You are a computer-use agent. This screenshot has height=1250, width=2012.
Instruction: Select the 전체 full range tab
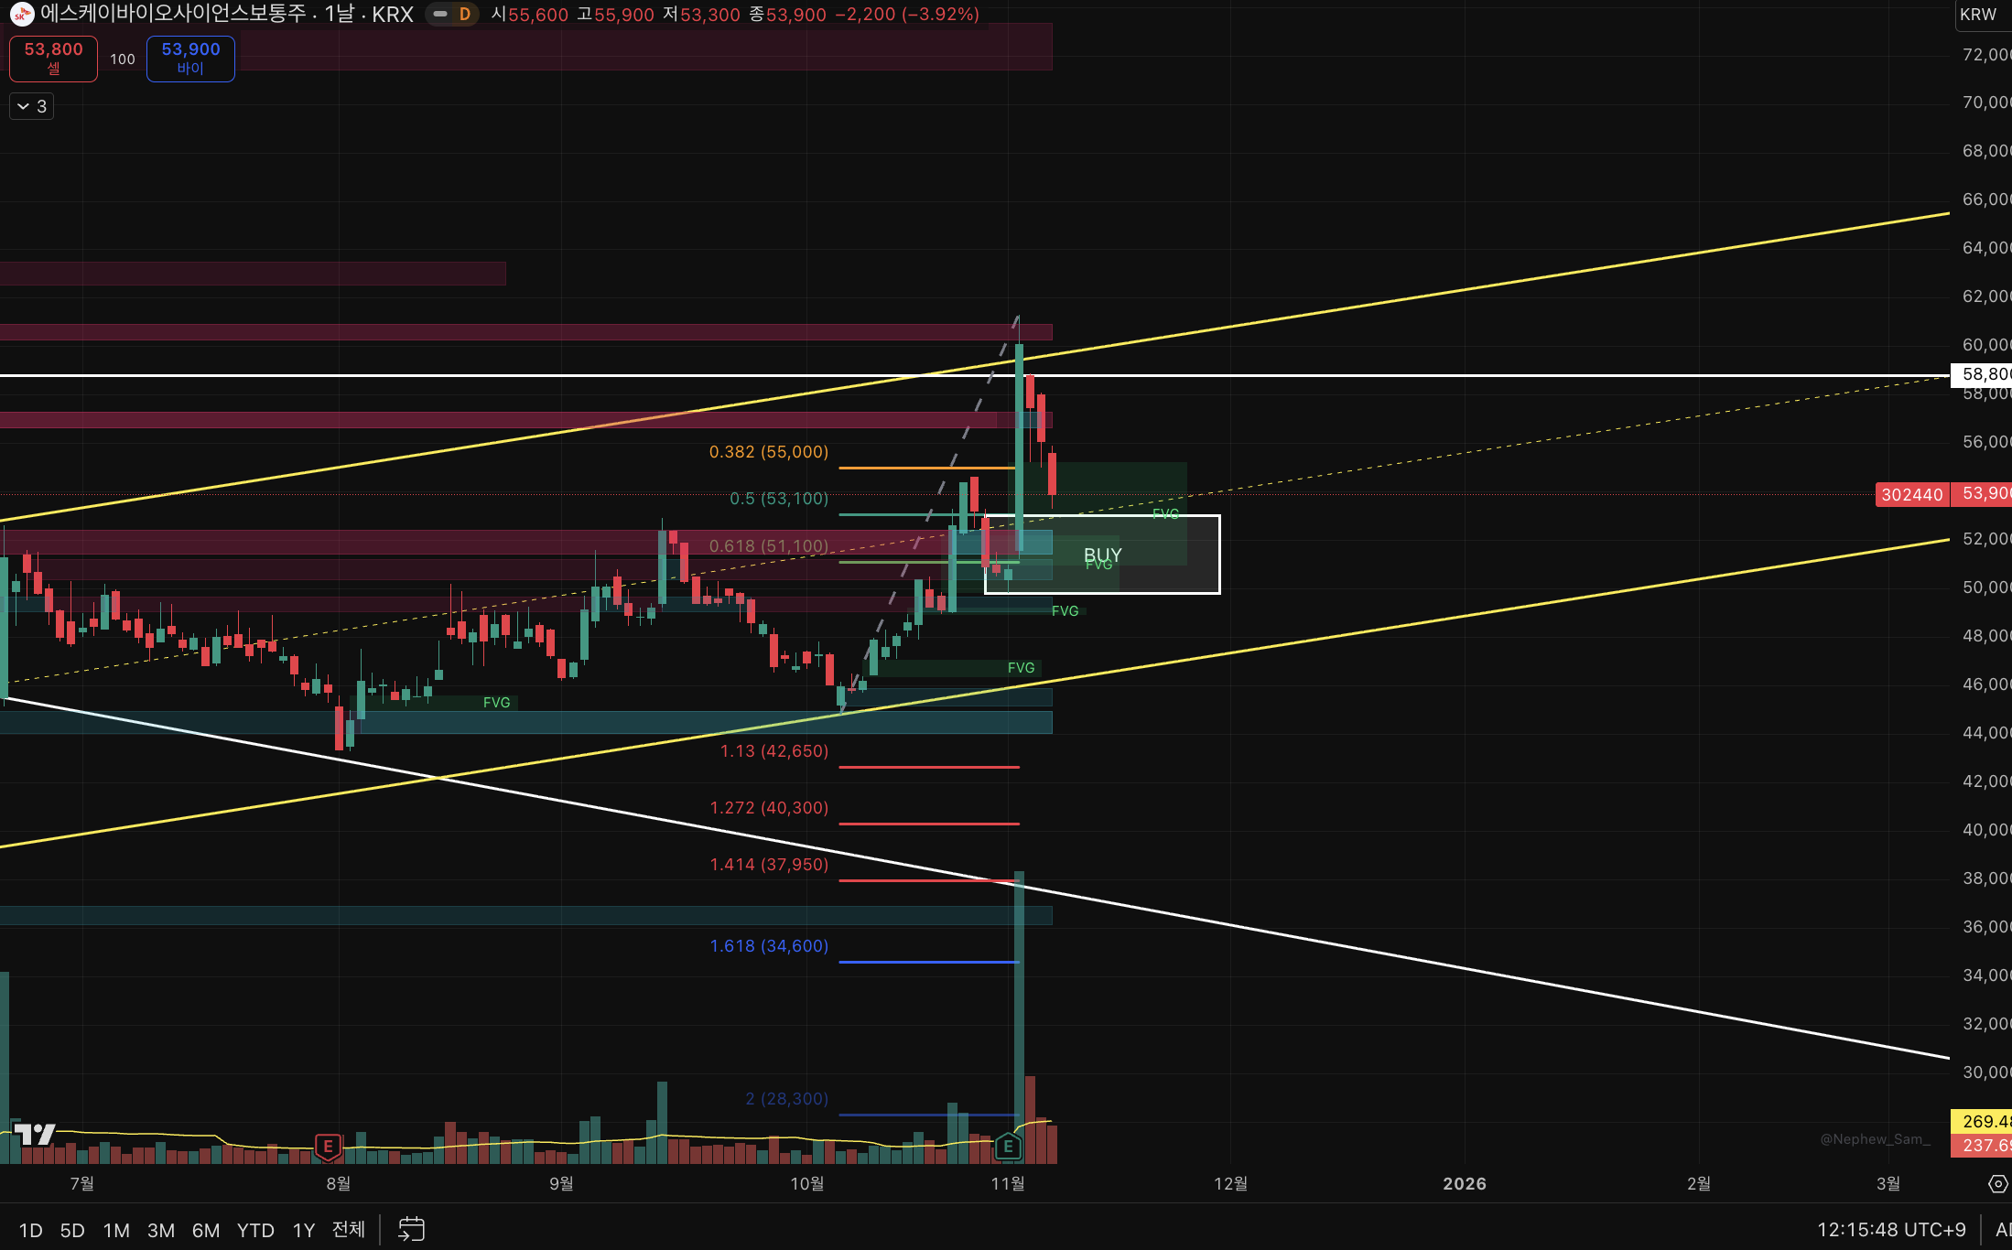pyautogui.click(x=348, y=1230)
